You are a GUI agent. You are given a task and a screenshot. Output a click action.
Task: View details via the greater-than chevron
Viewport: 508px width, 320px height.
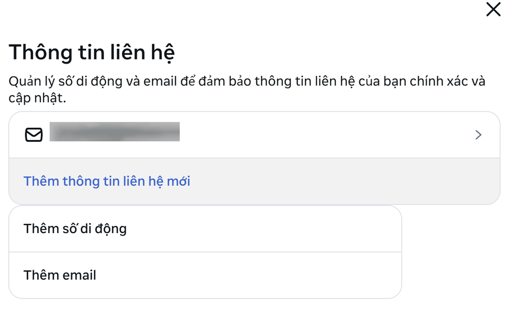click(x=478, y=135)
